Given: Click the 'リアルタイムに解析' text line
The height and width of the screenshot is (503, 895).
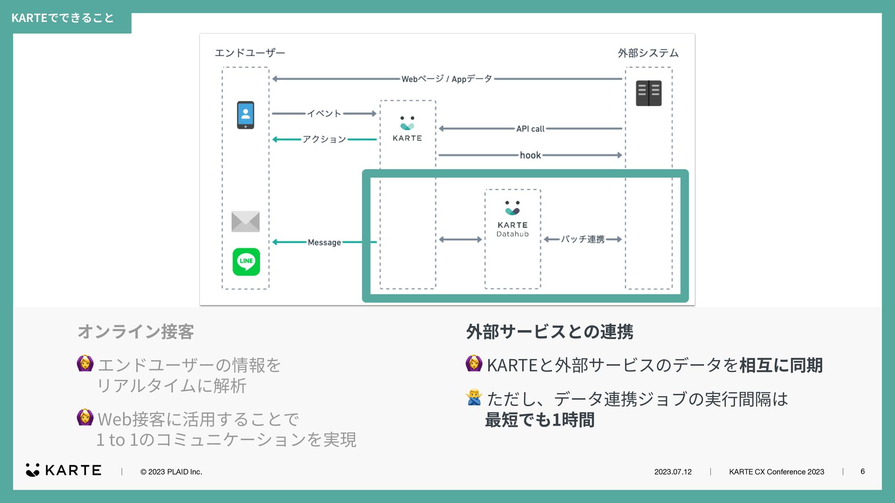Looking at the screenshot, I should tap(172, 386).
